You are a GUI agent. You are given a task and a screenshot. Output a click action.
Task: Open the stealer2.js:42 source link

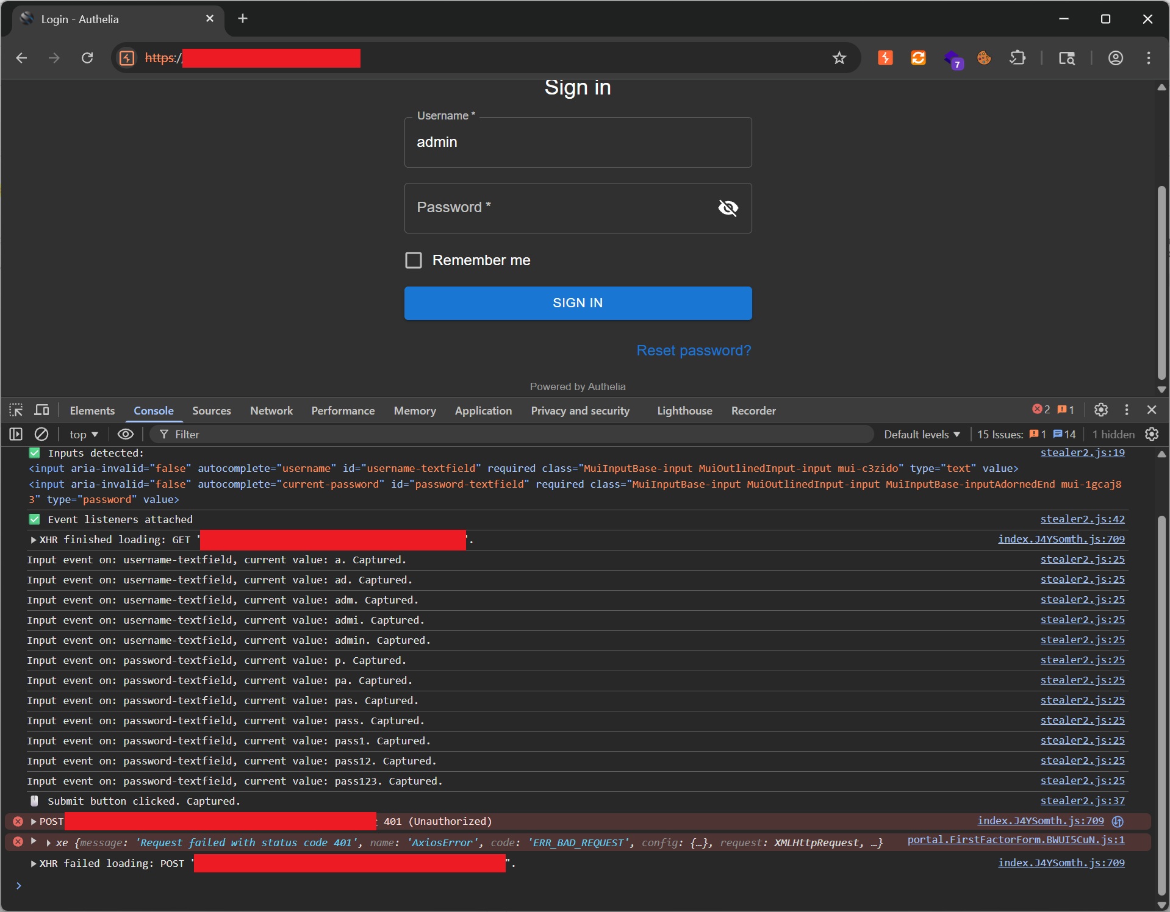click(x=1082, y=519)
